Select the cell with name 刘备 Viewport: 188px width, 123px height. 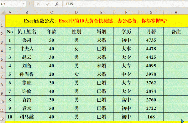pos(27,66)
